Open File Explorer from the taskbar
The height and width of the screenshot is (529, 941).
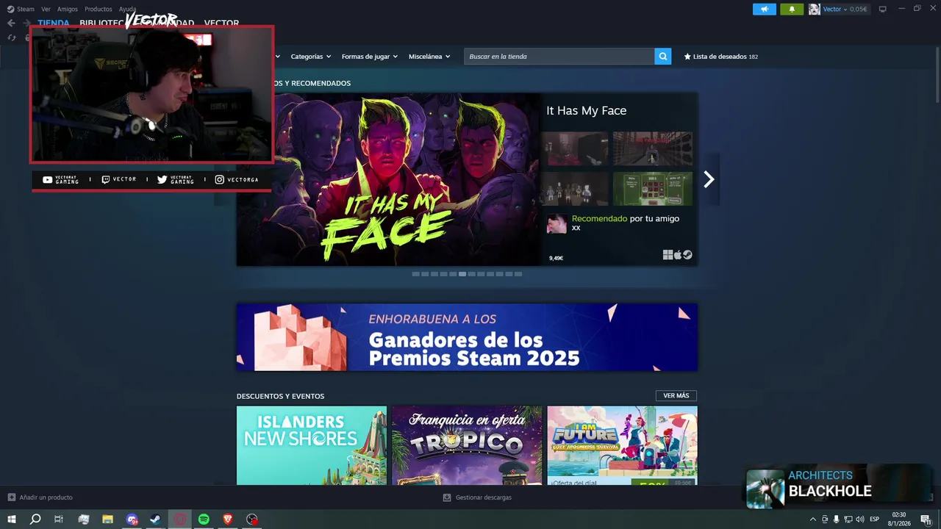pos(107,519)
